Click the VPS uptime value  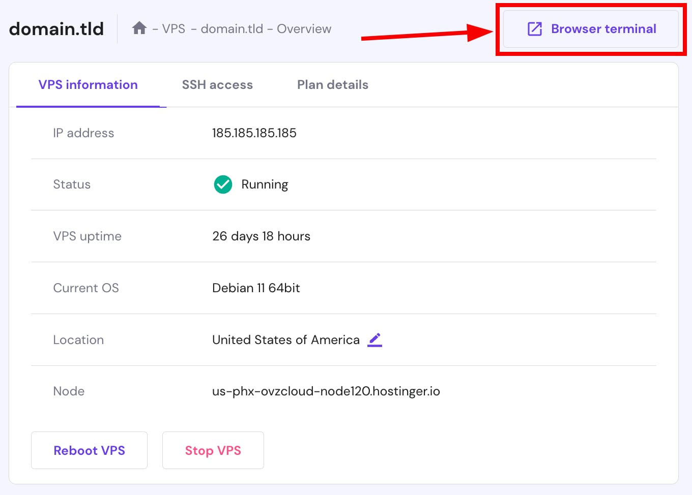coord(261,236)
